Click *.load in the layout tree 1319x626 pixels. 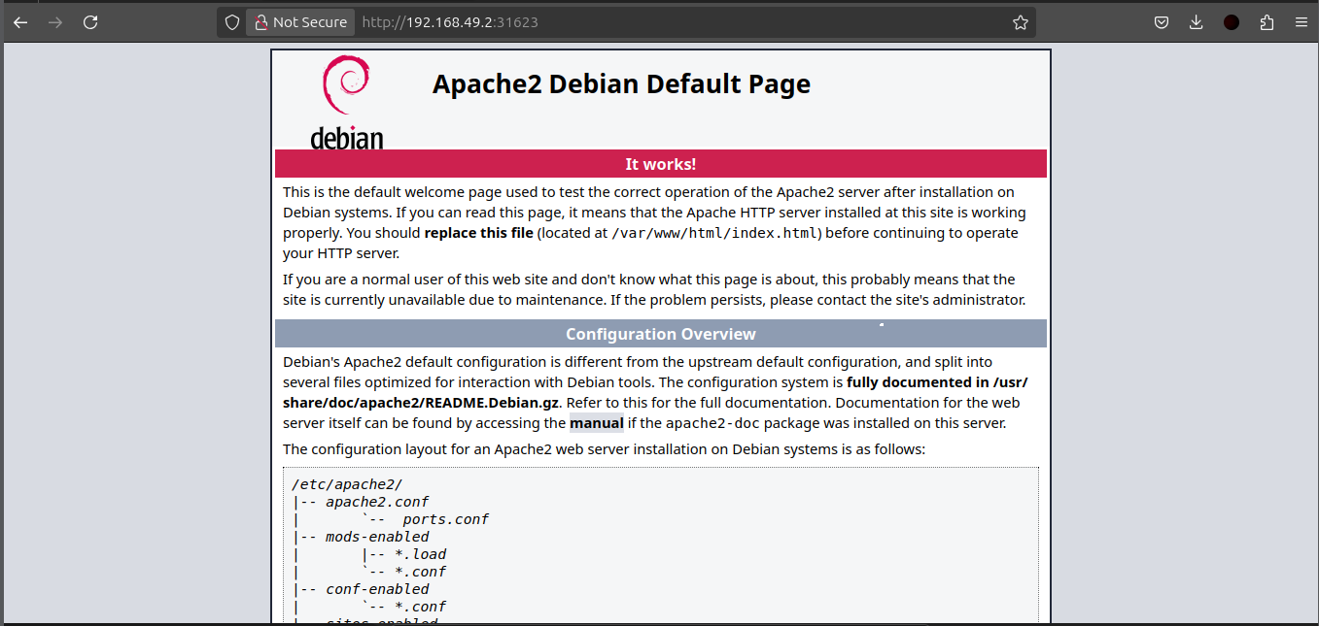[x=420, y=554]
